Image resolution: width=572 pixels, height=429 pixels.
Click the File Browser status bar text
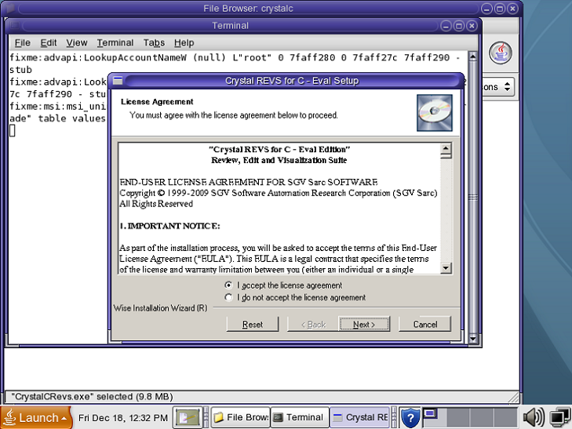(92, 397)
